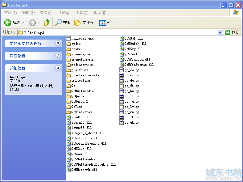Select the QtMultimedia folder icon

[68, 91]
